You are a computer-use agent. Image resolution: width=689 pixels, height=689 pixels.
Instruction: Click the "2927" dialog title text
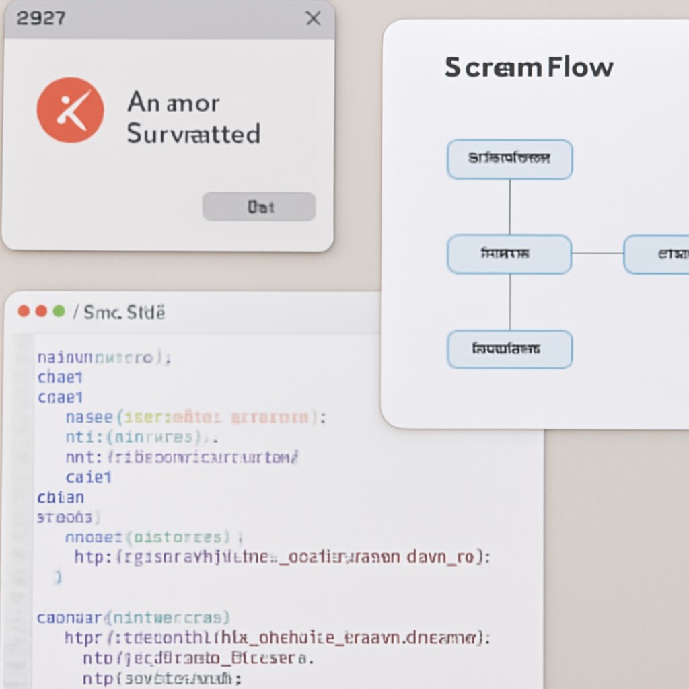[41, 18]
